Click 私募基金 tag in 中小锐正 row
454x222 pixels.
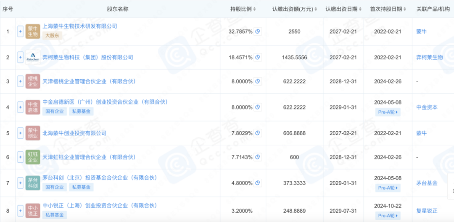pos(55,215)
